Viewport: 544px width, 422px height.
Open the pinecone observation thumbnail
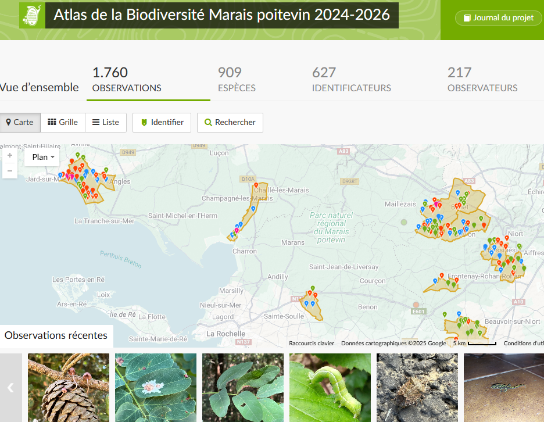(68, 388)
